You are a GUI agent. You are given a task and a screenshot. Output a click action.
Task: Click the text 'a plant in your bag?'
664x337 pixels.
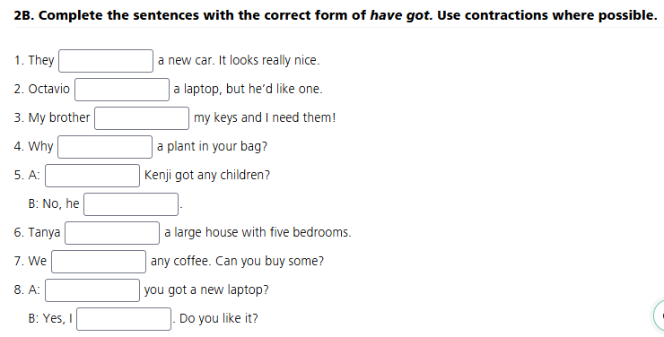tap(212, 146)
